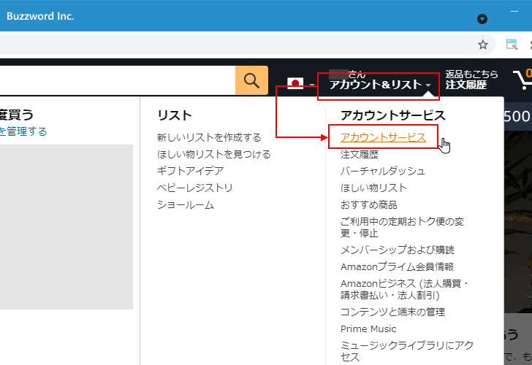532x365 pixels.
Task: Bookmark page with star icon
Action: click(483, 45)
